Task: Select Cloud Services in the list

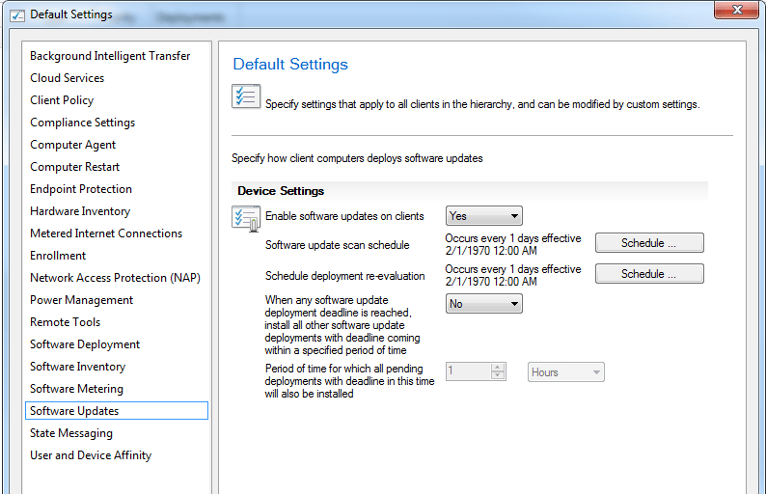Action: click(67, 78)
